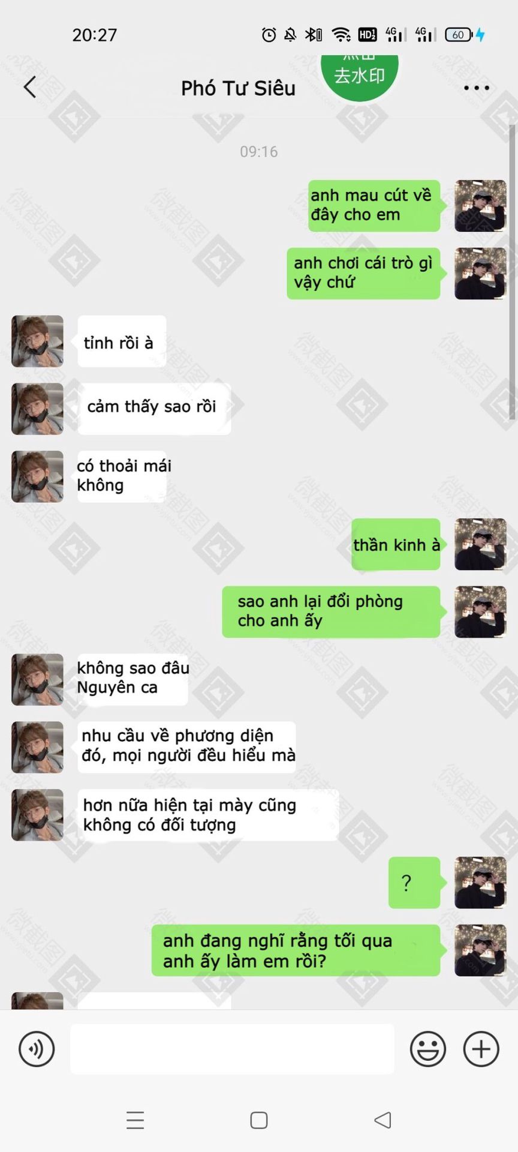
Task: Tap the Android home square button
Action: click(x=259, y=1120)
